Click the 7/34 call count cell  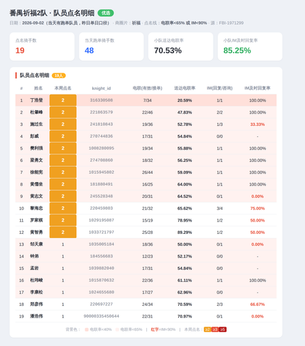pos(148,100)
